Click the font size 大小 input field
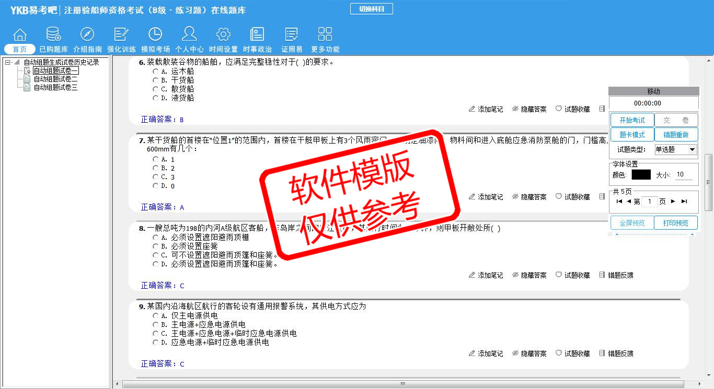Viewport: 714px width, 389px height. click(x=685, y=175)
